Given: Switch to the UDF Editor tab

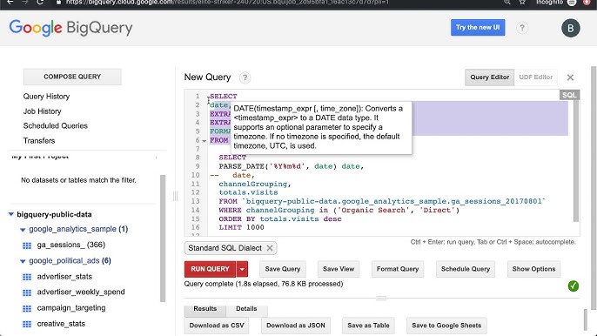Looking at the screenshot, I should [536, 77].
